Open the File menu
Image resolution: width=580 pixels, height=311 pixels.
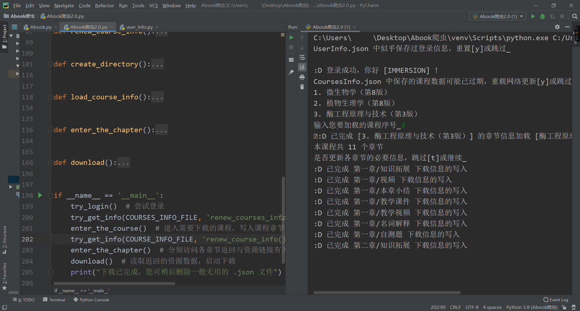(17, 5)
